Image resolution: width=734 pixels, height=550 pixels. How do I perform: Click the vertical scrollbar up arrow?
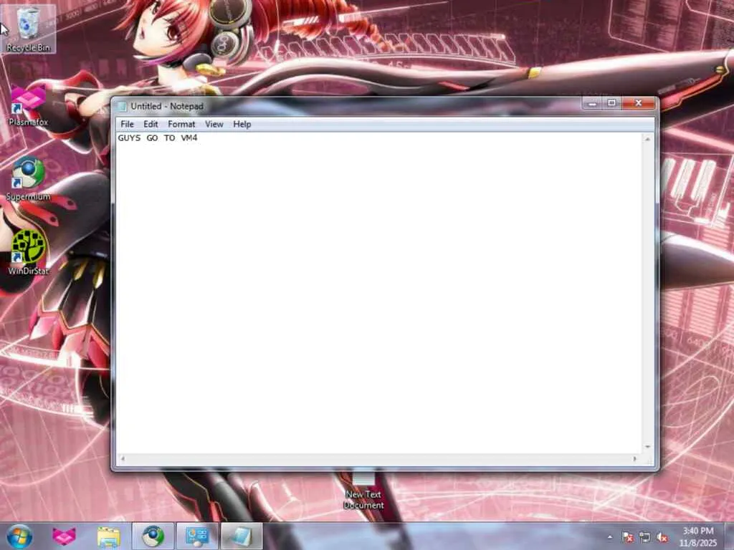coord(647,139)
